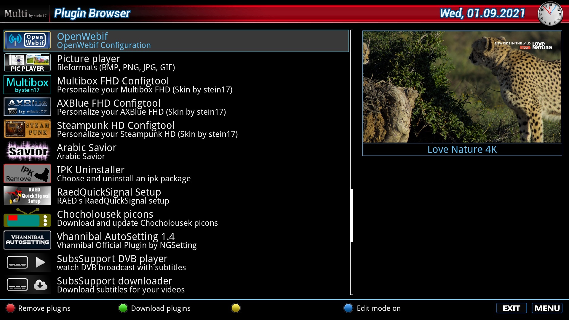569x320 pixels.
Task: Open the Chocholousek picons TV icon
Action: click(x=27, y=218)
